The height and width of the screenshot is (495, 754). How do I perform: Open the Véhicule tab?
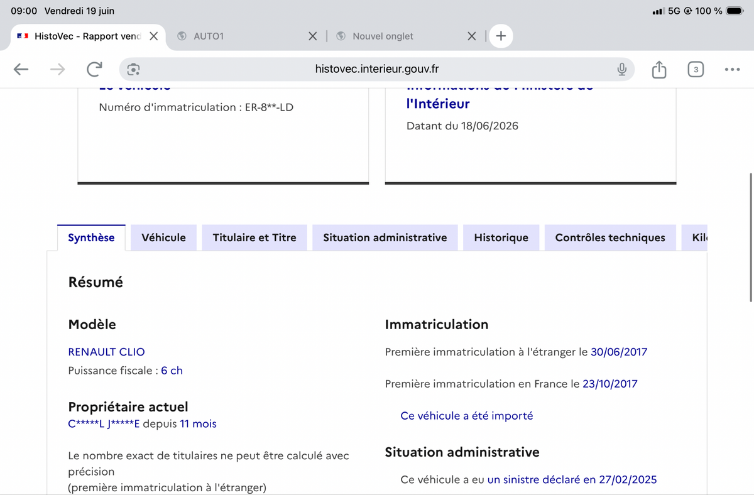pos(164,237)
